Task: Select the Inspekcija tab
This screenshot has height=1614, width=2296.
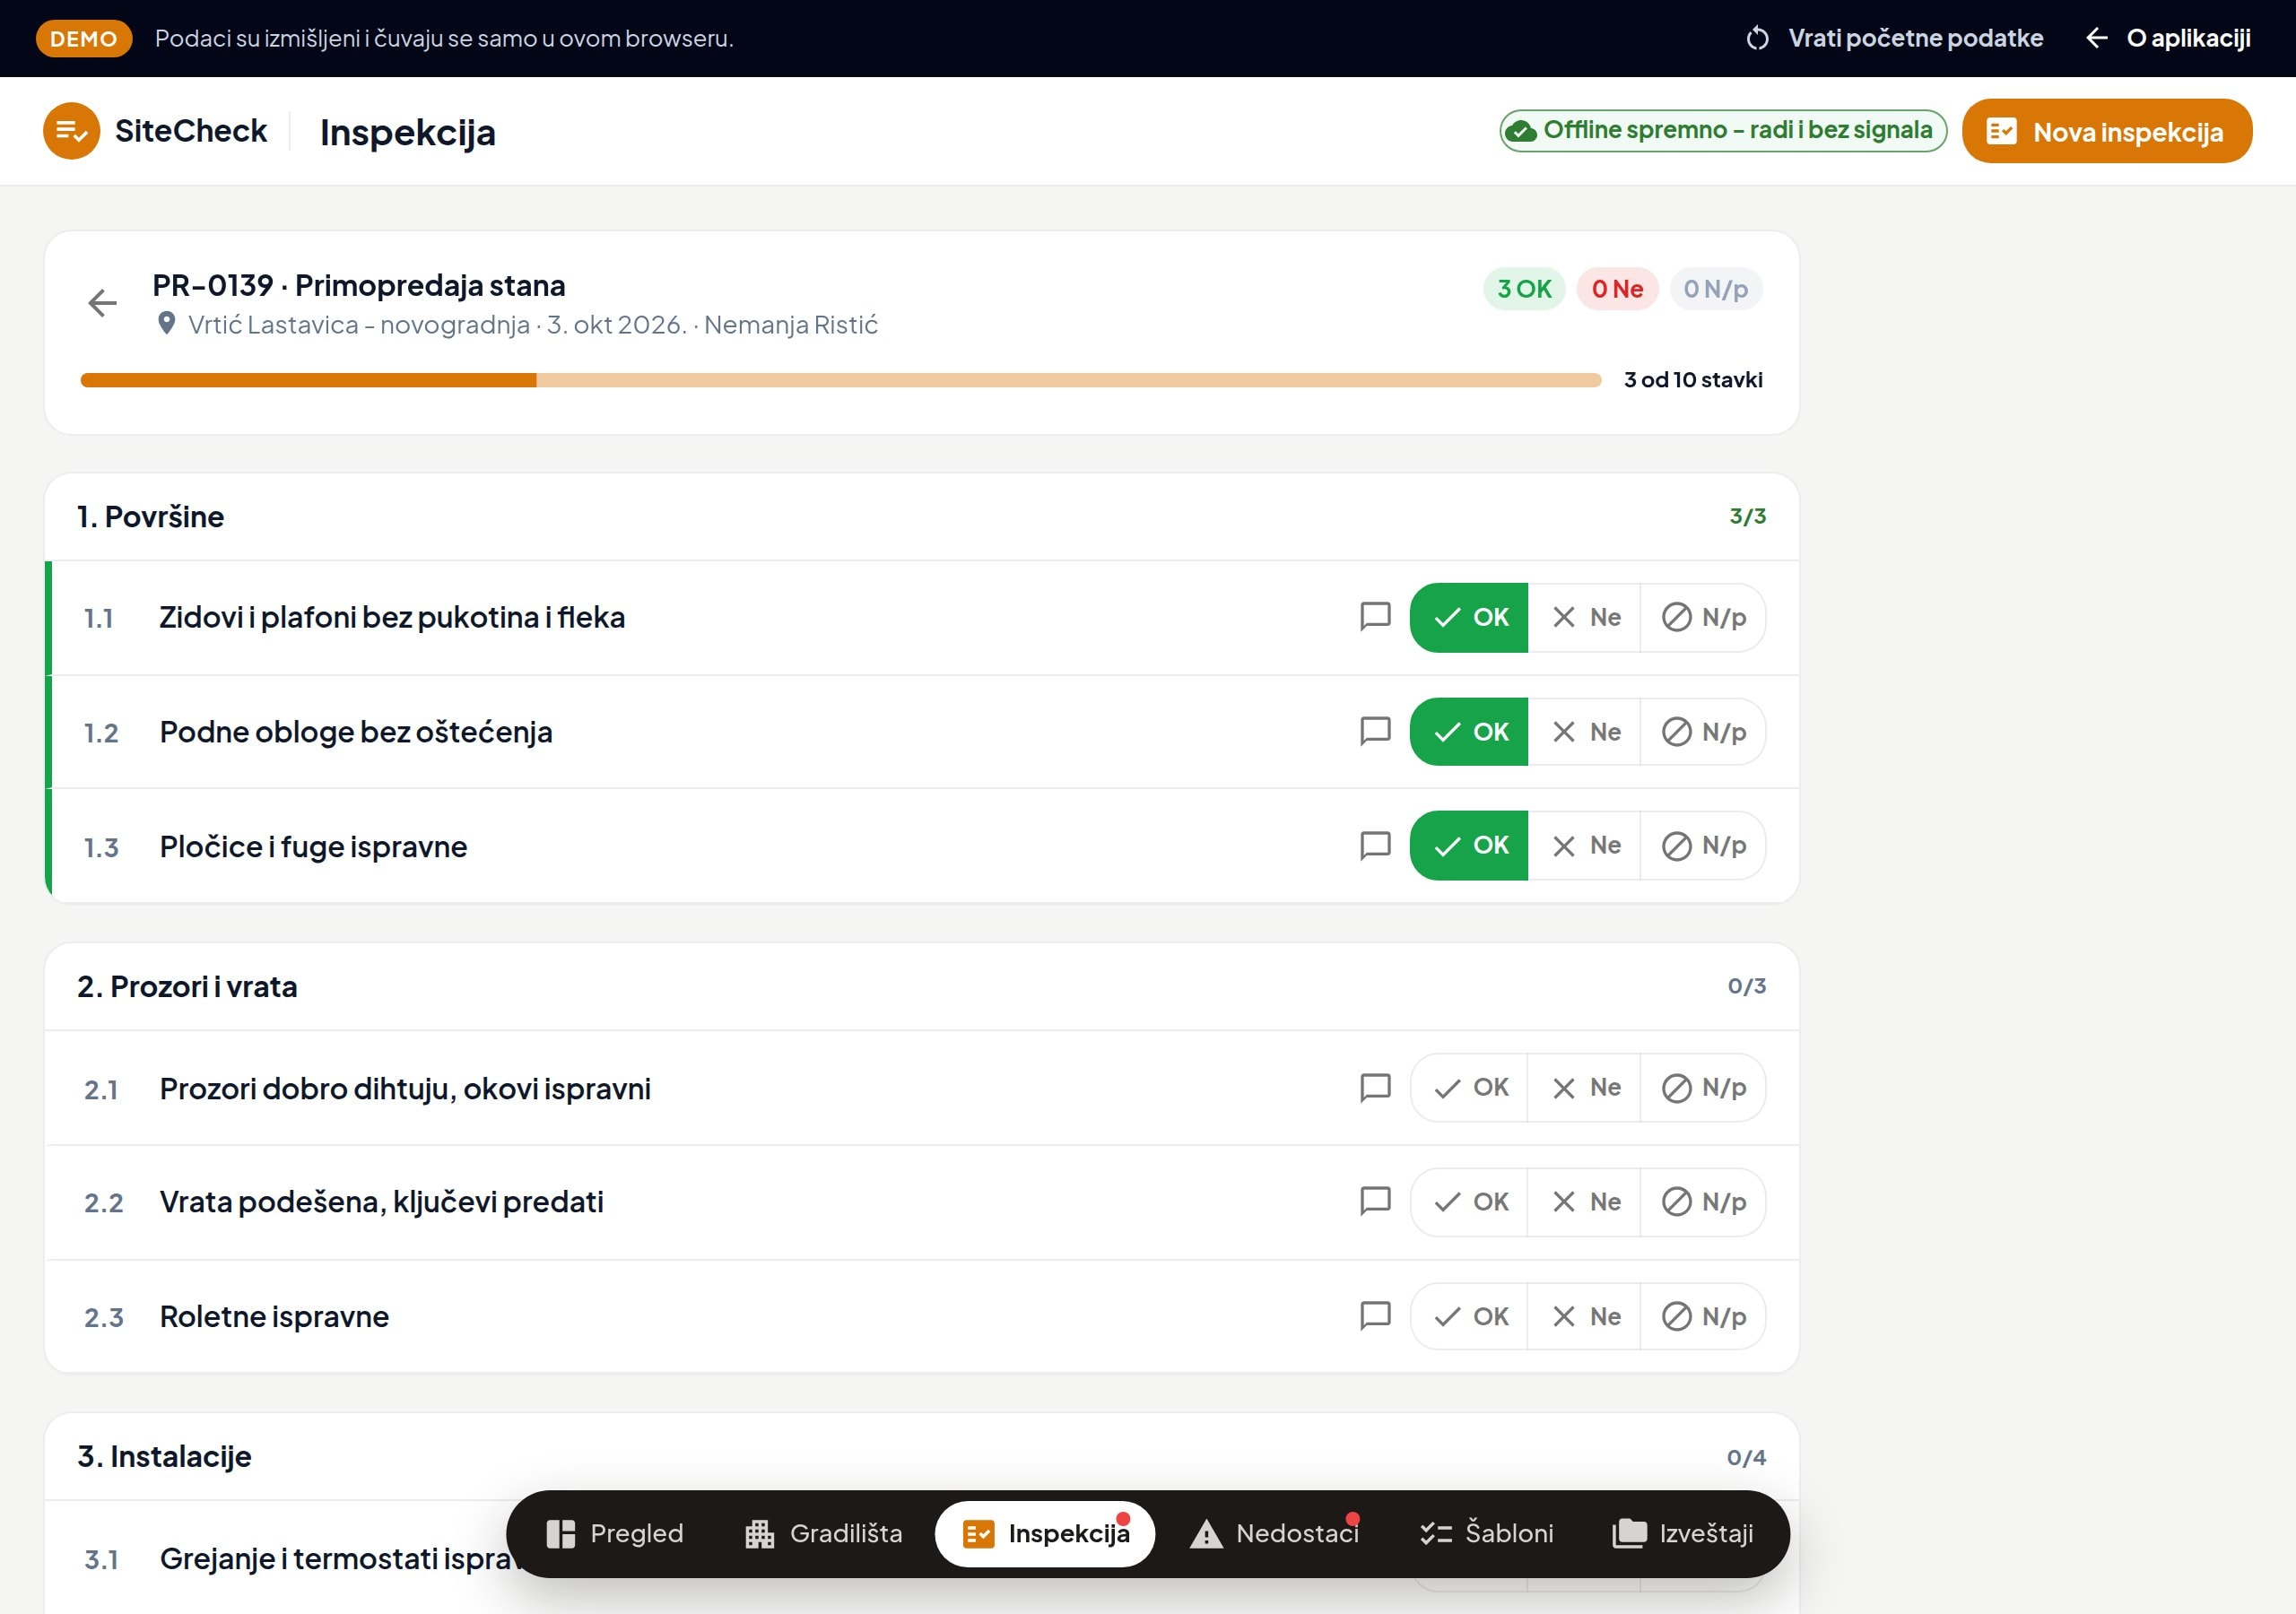Action: point(1045,1534)
